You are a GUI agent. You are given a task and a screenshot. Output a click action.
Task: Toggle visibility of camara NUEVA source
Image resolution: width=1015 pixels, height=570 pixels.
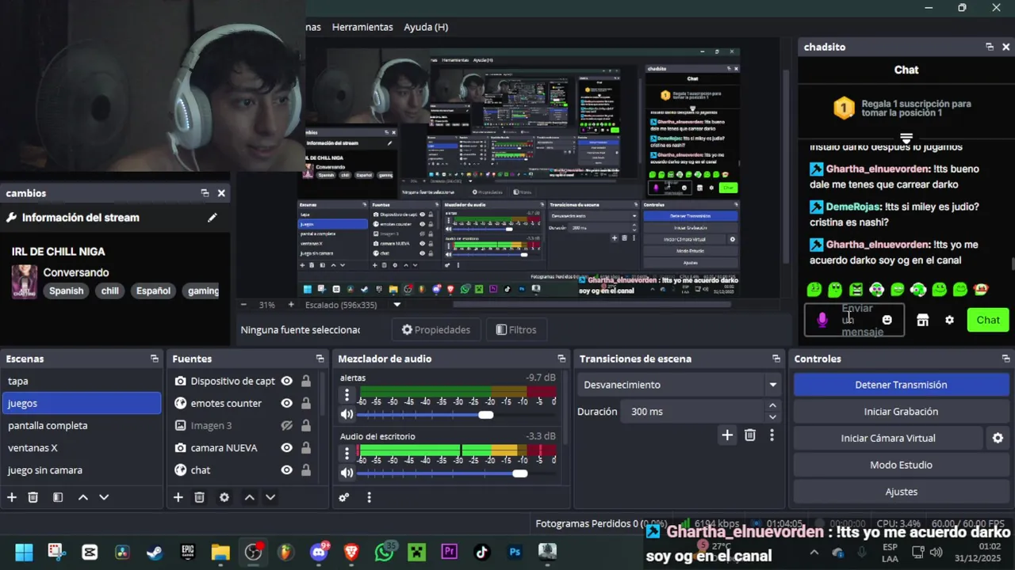287,447
